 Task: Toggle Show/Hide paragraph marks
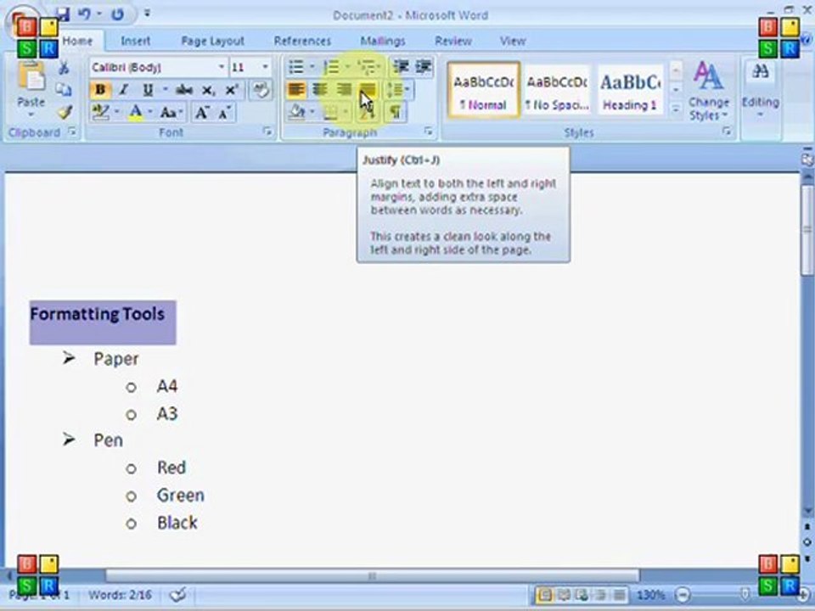click(x=396, y=112)
